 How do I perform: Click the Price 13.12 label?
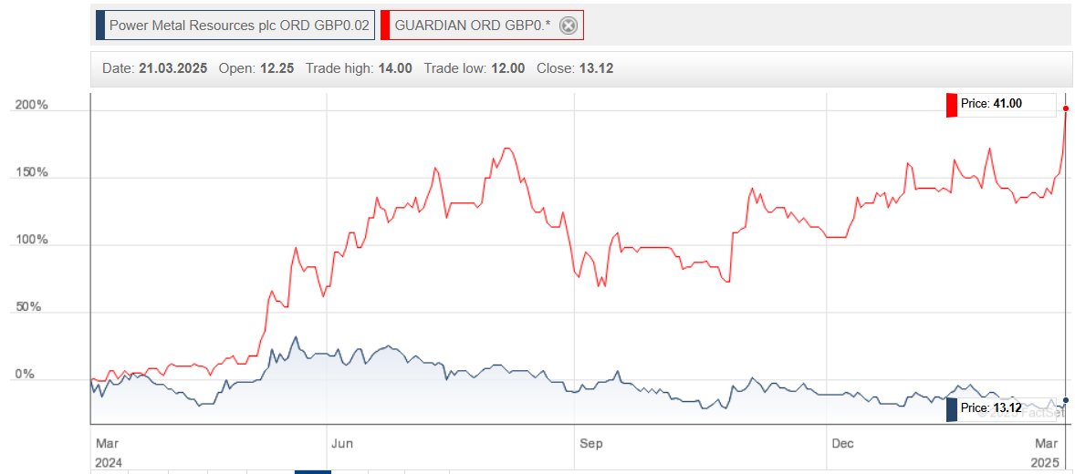991,409
